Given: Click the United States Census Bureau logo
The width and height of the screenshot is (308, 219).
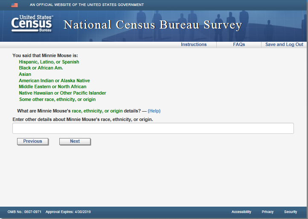Looking at the screenshot, I should (32, 23).
